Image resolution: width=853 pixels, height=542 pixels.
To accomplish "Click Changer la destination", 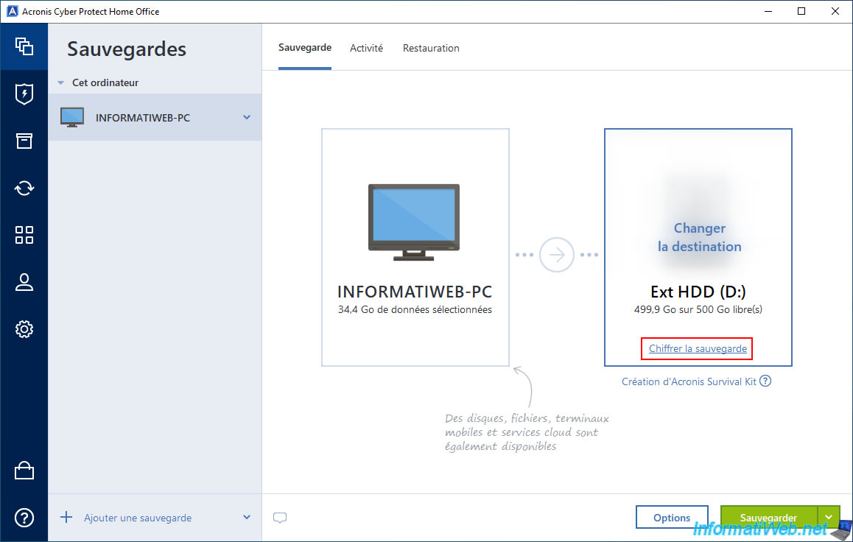I will click(x=699, y=238).
